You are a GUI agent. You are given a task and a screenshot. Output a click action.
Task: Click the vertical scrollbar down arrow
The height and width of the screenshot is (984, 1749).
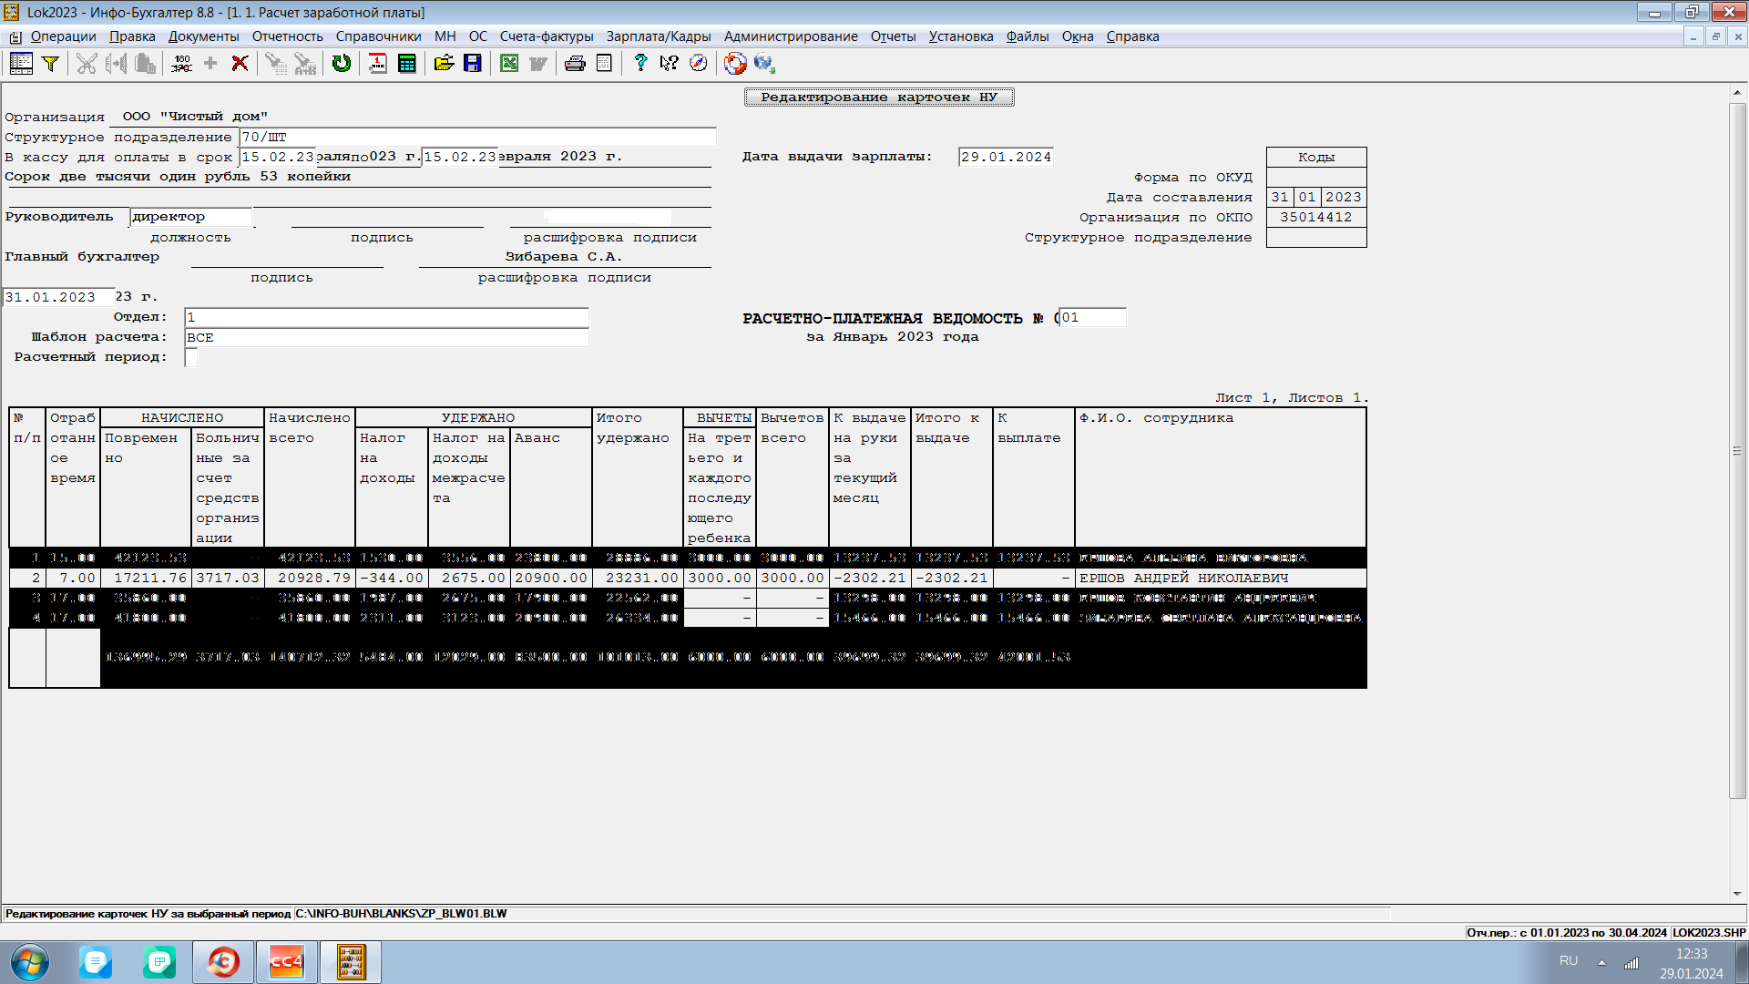tap(1737, 894)
